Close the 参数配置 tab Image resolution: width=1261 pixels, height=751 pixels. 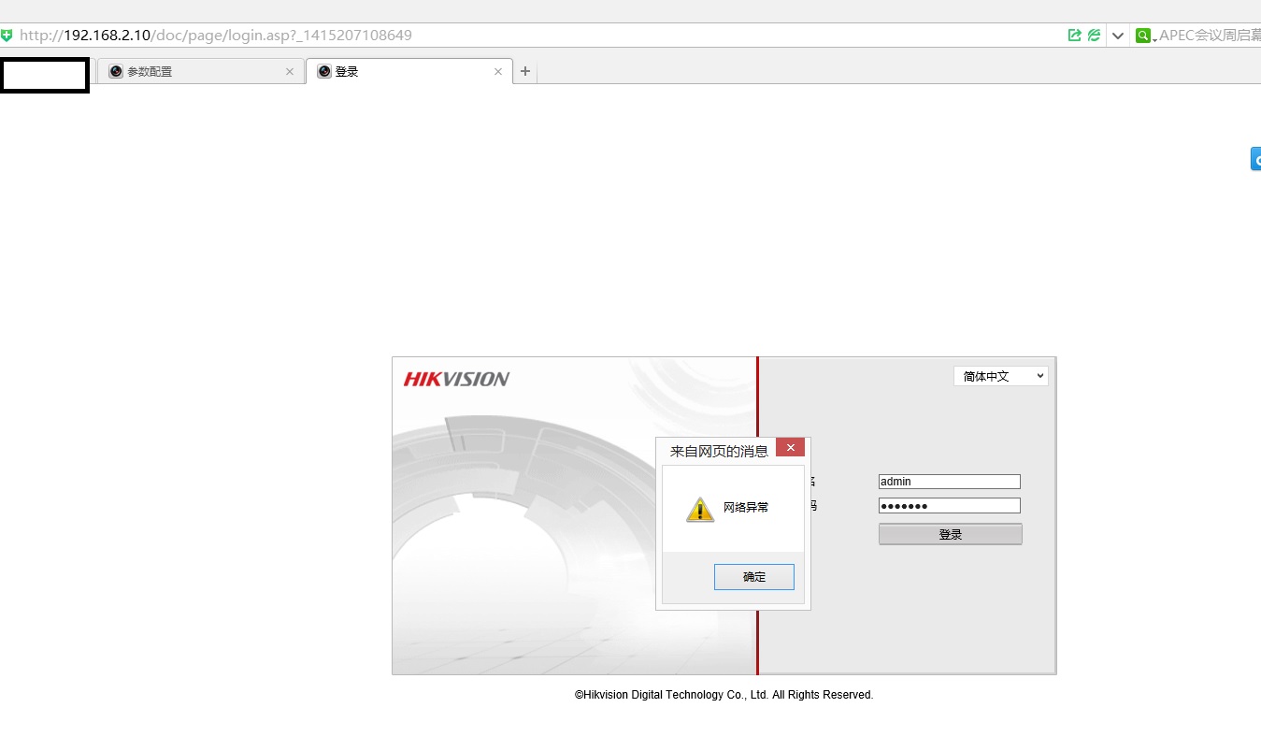click(290, 71)
